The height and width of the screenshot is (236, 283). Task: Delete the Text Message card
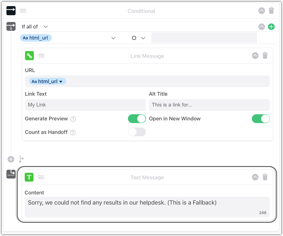[265, 177]
